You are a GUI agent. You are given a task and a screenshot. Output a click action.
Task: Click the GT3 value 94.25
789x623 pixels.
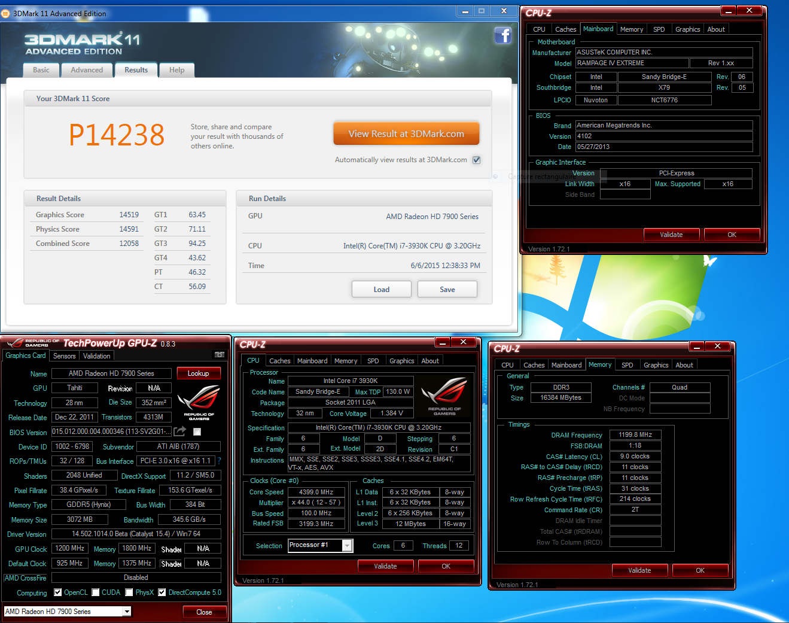197,244
